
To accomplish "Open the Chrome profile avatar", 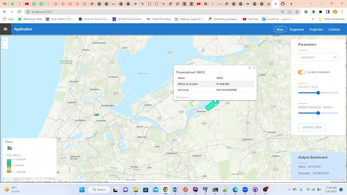I will click(335, 12).
